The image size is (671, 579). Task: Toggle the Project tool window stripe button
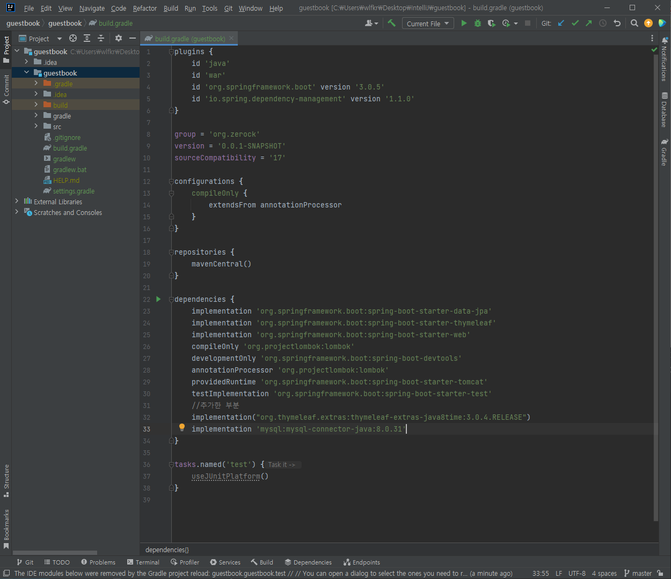[6, 49]
